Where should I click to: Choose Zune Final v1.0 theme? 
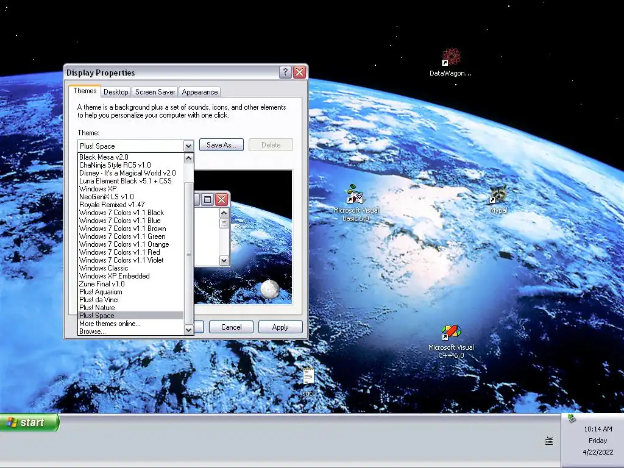(131, 284)
